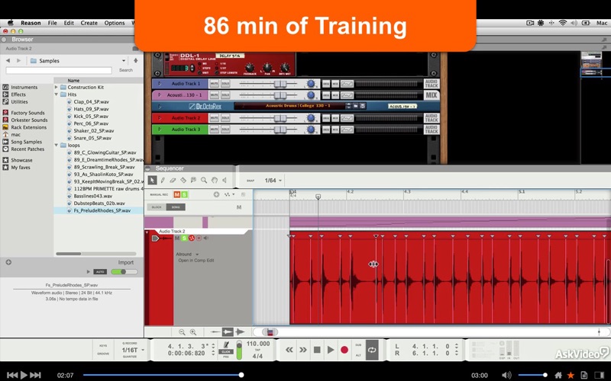Select the arrow Selection tool in Sequencer
The image size is (611, 381).
152,180
